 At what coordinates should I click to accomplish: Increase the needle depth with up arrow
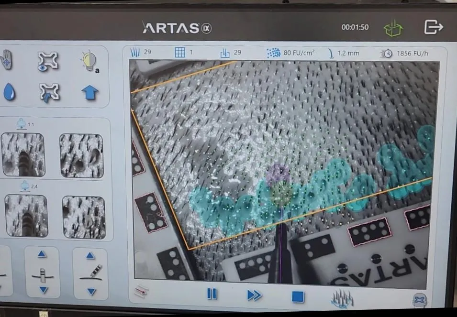pyautogui.click(x=42, y=254)
